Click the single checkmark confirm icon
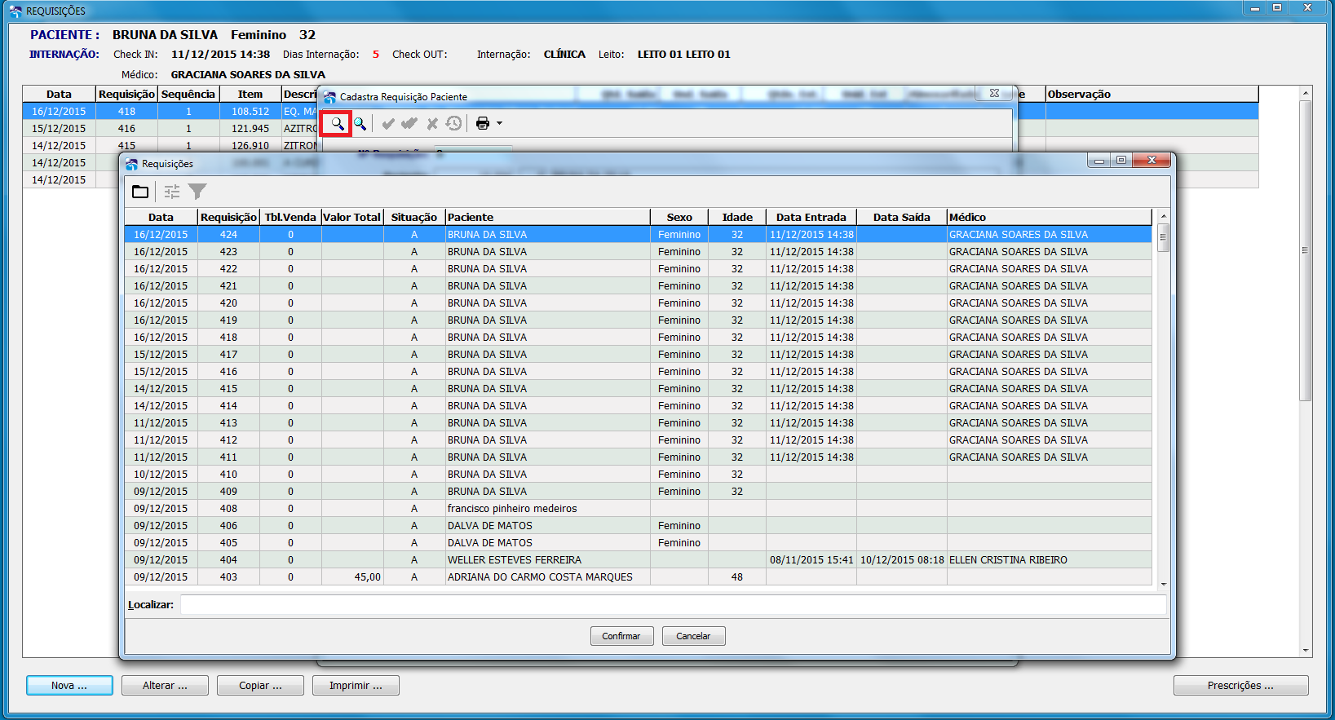This screenshot has width=1335, height=720. (x=388, y=124)
